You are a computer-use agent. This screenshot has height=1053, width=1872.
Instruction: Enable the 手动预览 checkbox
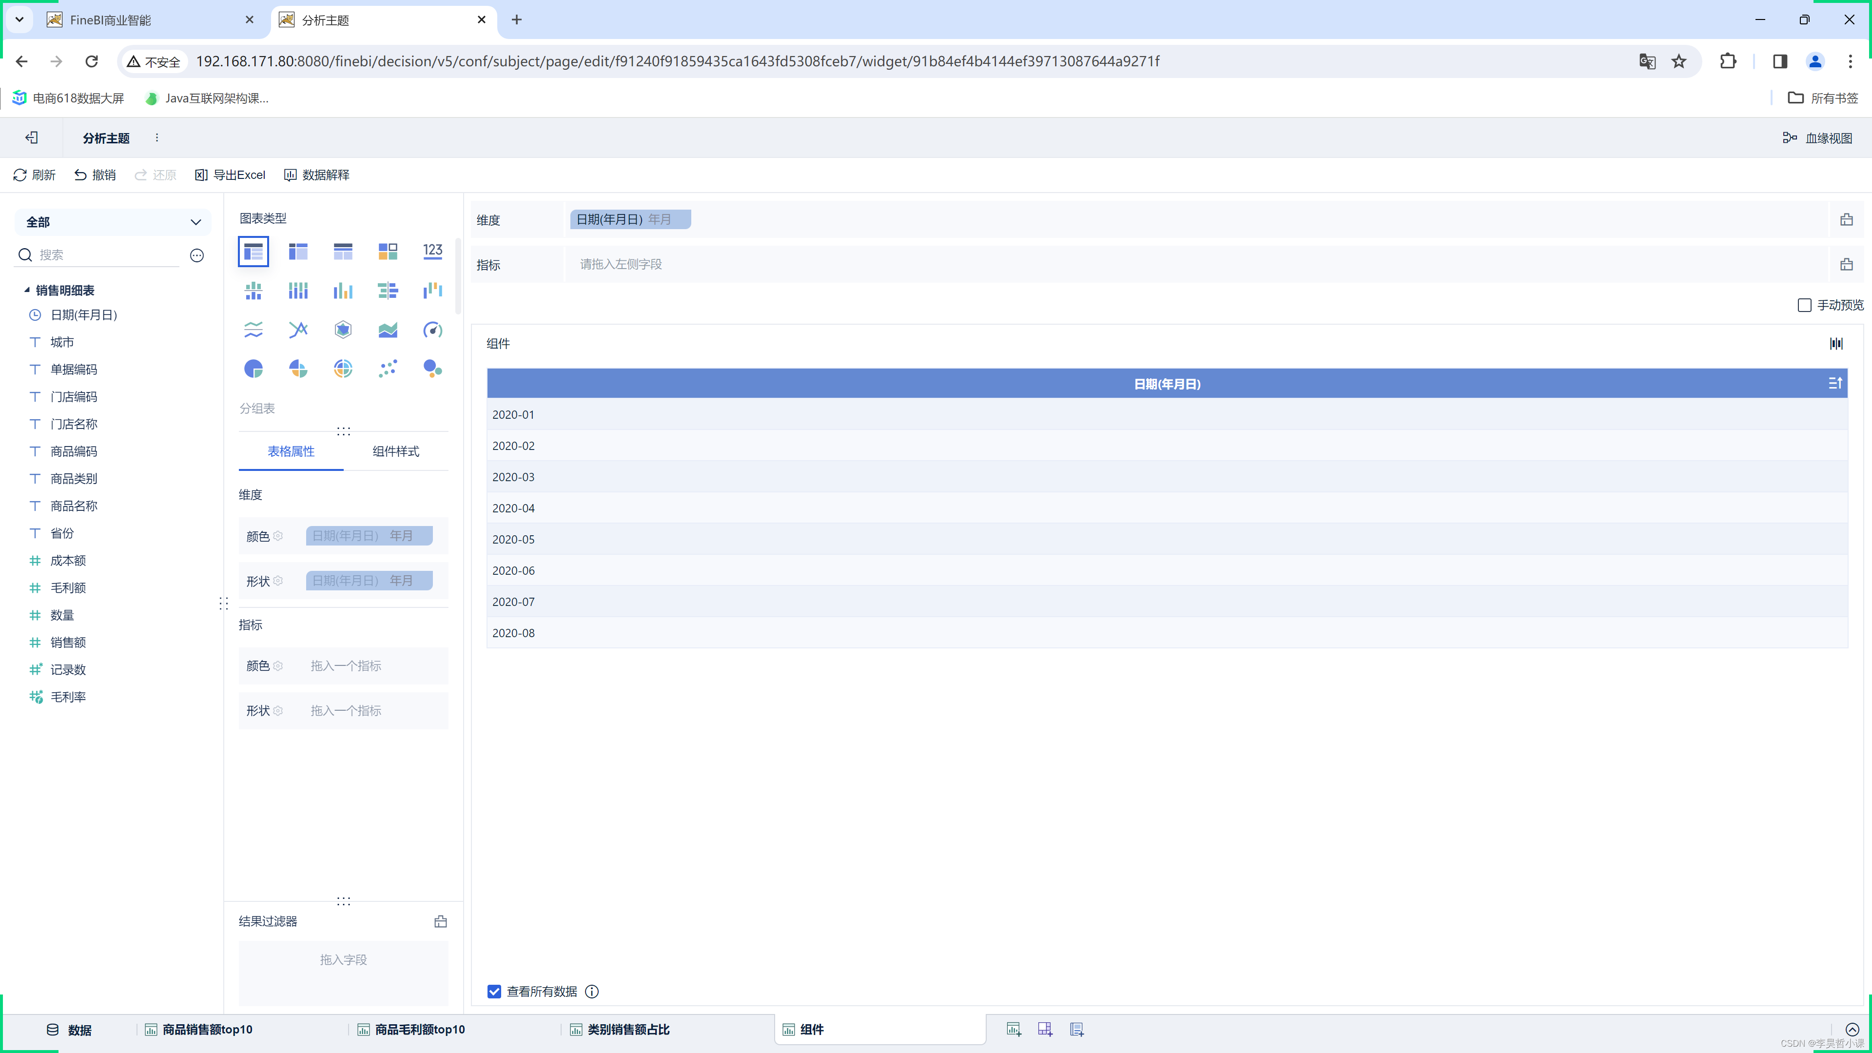pos(1804,305)
